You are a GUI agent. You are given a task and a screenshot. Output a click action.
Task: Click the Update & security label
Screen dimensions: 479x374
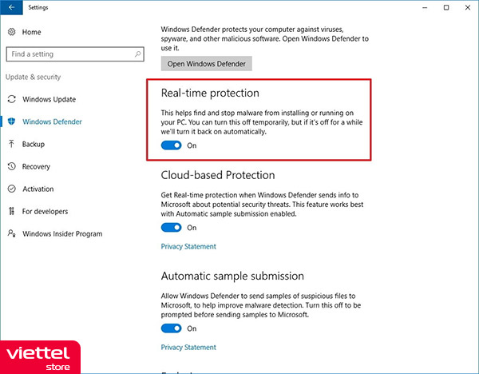33,77
